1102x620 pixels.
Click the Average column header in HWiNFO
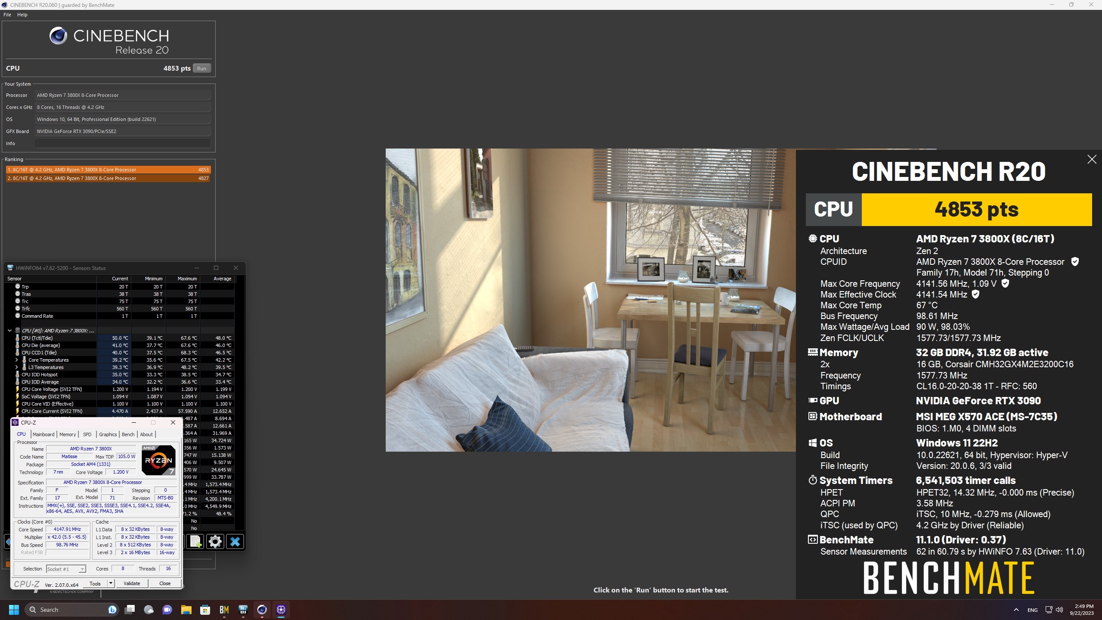[217, 279]
